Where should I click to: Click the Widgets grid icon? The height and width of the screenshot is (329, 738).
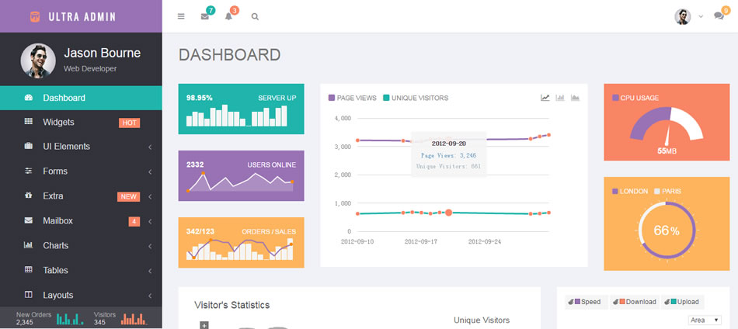tap(29, 122)
